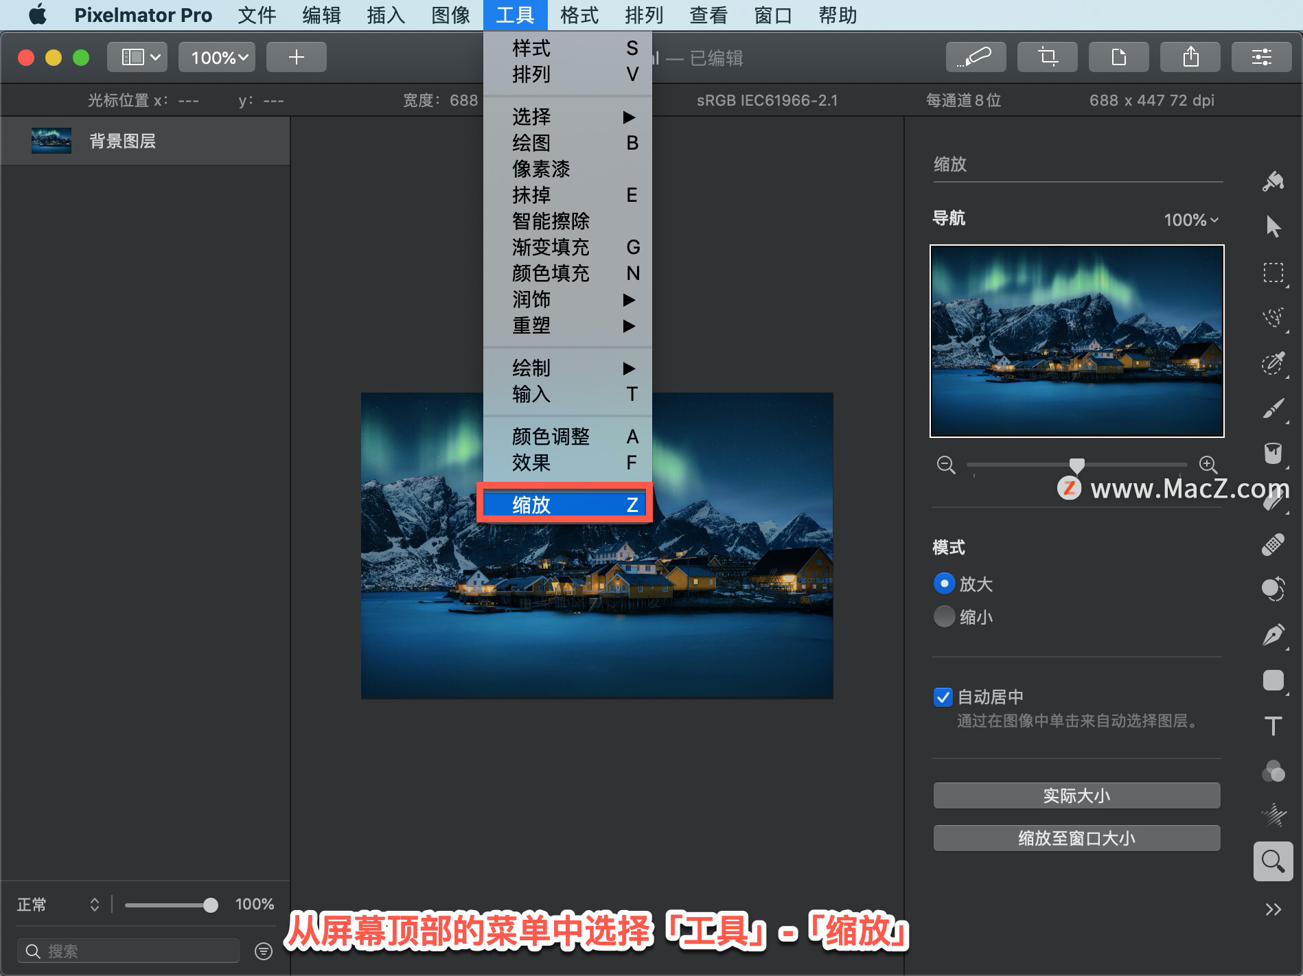Click the 搜索 layer search field

(x=128, y=951)
